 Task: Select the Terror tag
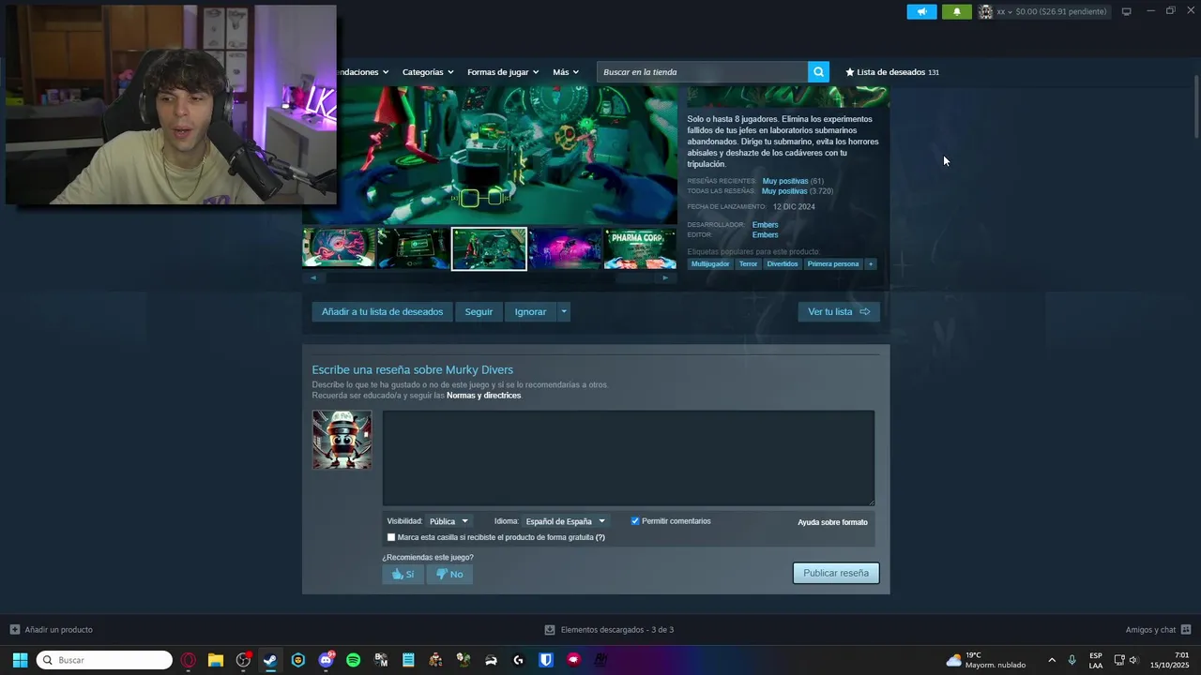tap(748, 264)
